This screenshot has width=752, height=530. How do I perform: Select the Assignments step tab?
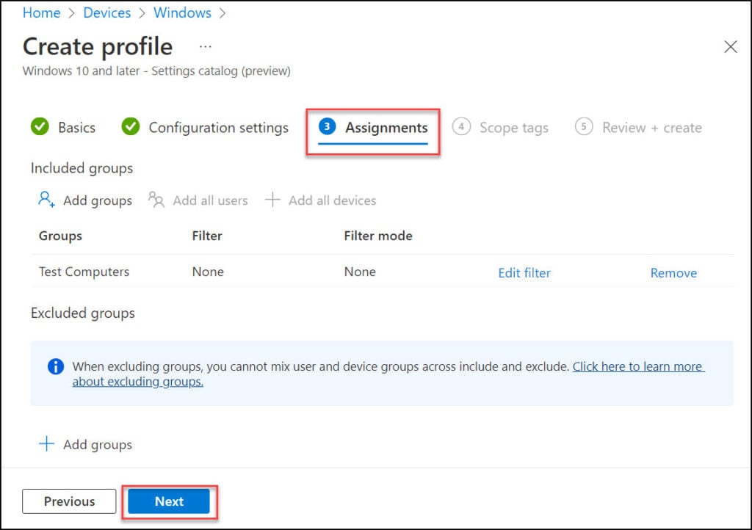386,128
